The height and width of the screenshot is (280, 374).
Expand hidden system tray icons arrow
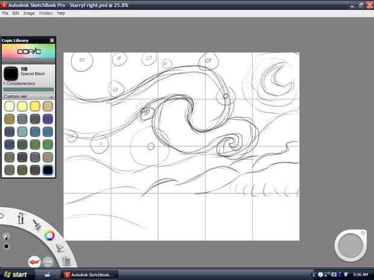pos(314,275)
